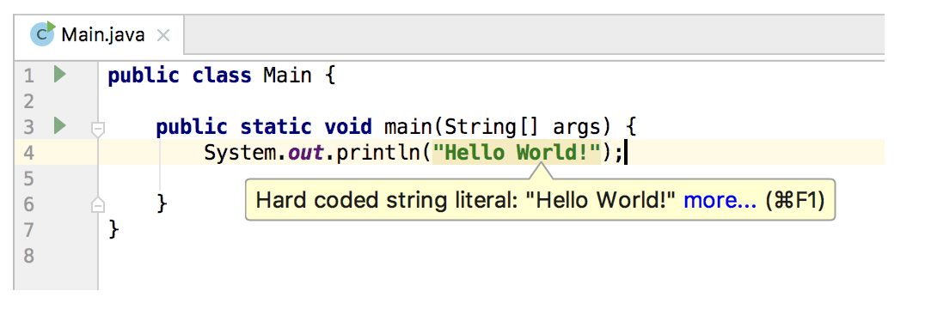This screenshot has width=925, height=309.
Task: Open the 'more...' link in the inspection tooltip
Action: pyautogui.click(x=720, y=201)
